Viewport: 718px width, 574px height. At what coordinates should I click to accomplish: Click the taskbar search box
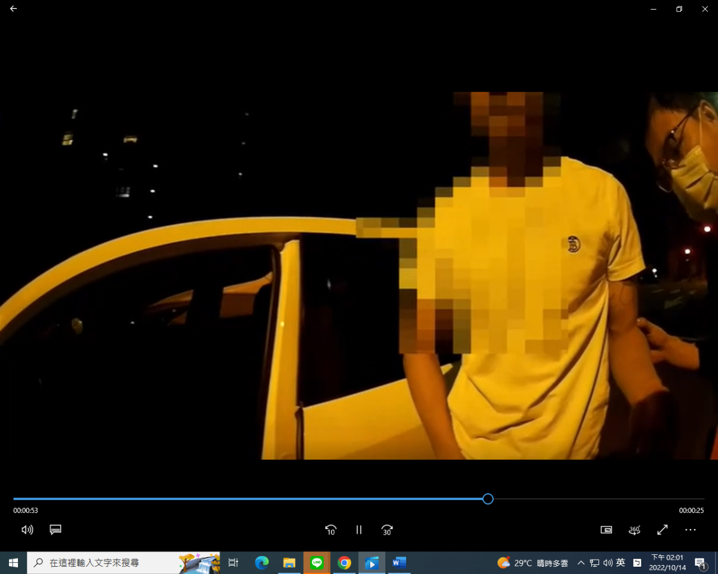123,563
